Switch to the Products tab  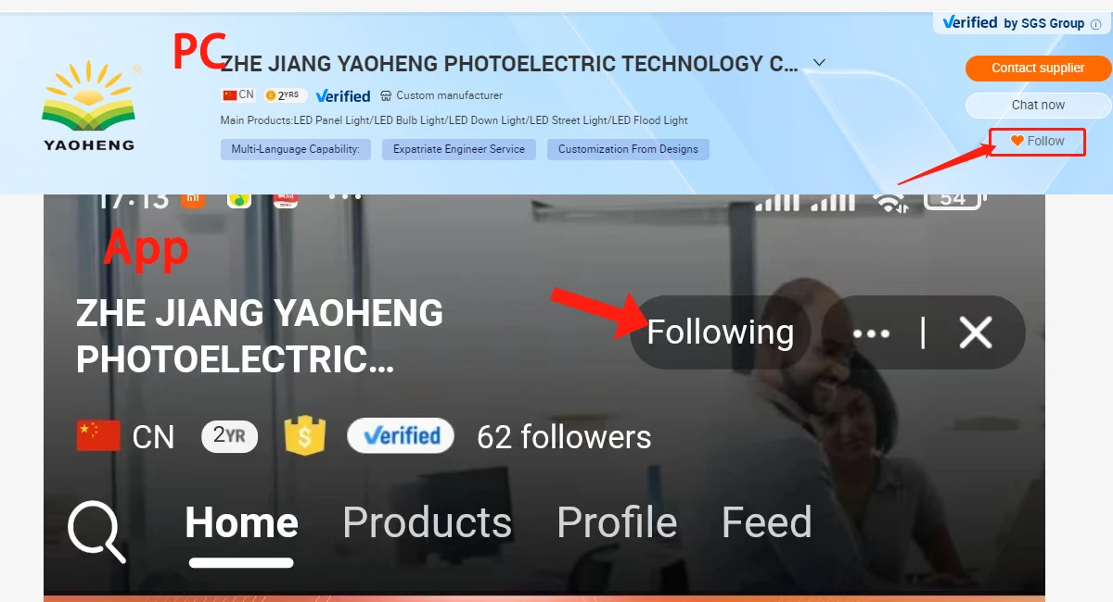[427, 523]
